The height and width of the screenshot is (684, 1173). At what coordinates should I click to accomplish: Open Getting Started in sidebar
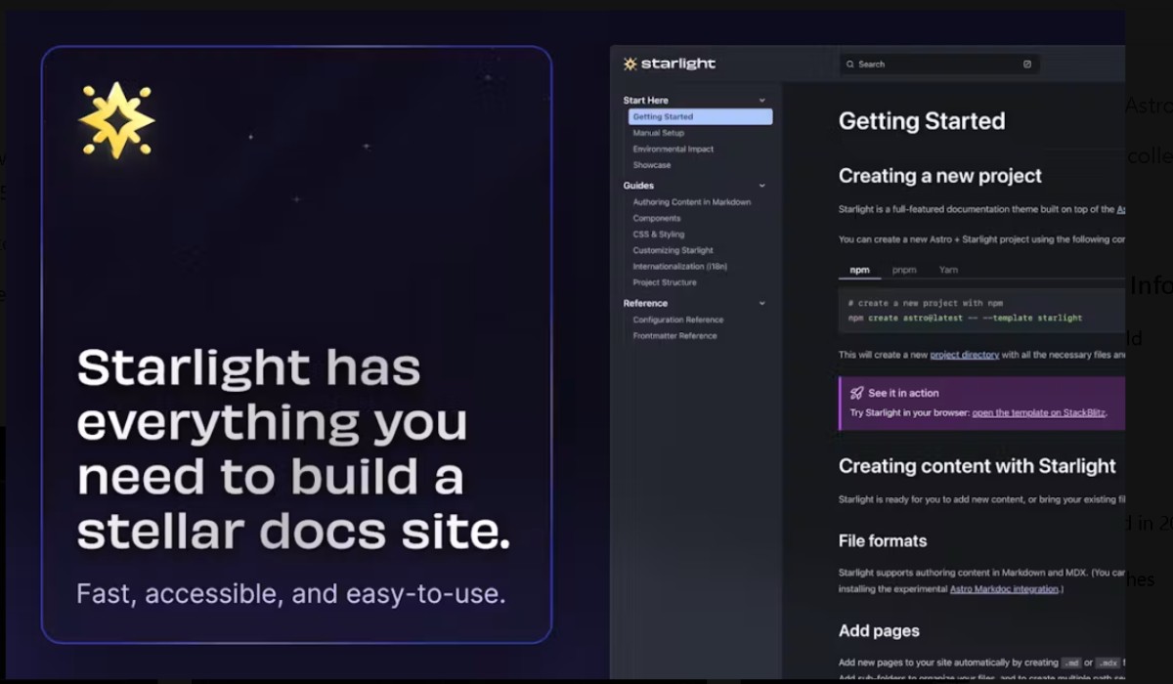(700, 117)
